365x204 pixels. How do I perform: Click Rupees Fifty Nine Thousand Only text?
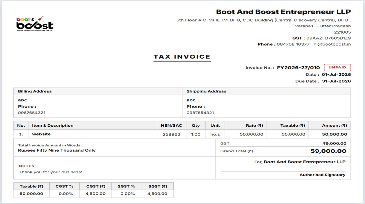(x=57, y=150)
